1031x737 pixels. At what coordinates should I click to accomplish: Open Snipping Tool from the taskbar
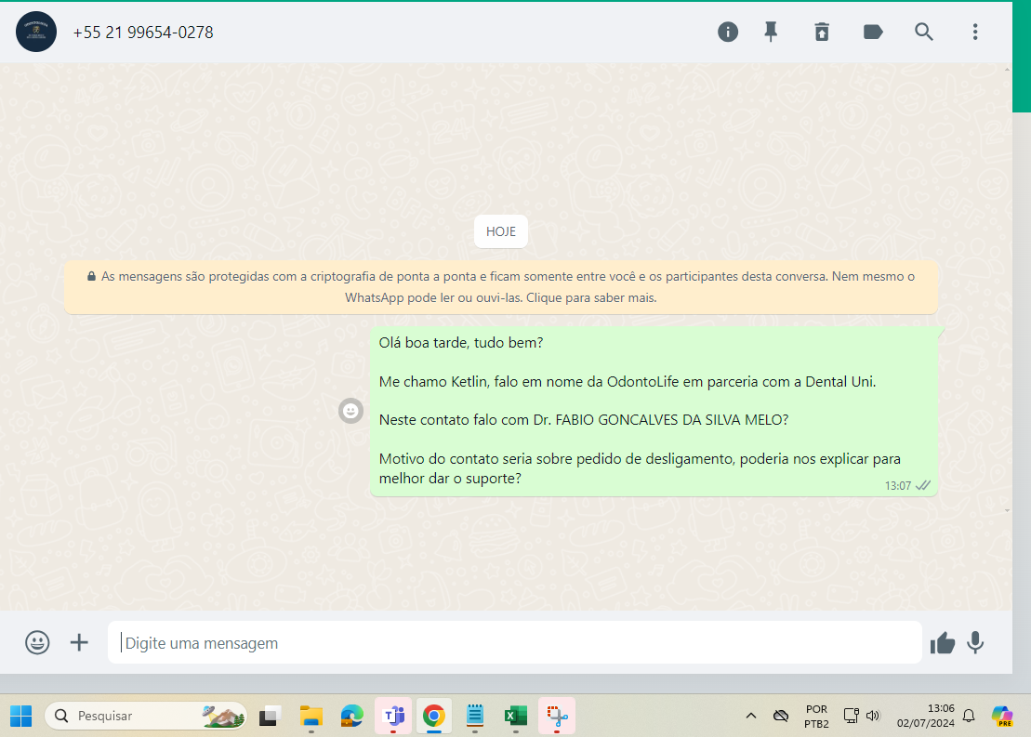(x=557, y=716)
